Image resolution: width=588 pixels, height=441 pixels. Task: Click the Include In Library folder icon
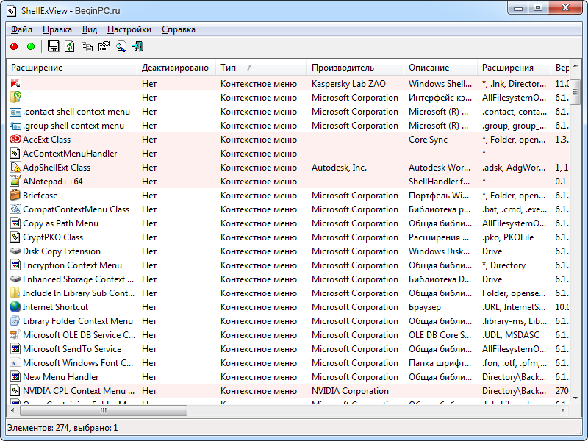tap(15, 293)
